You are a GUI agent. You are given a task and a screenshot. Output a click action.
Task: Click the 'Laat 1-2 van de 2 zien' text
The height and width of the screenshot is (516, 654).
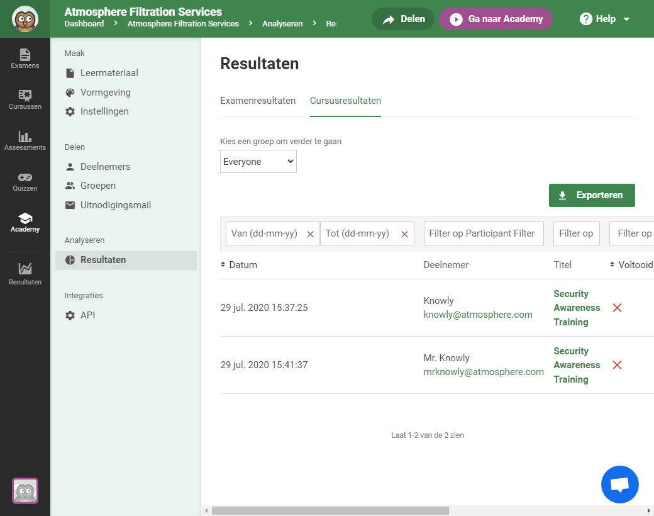428,435
